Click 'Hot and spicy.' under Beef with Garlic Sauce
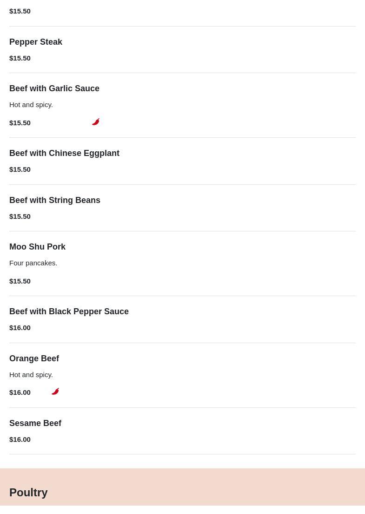Viewport: 365px width, 514px height. pyautogui.click(x=31, y=105)
